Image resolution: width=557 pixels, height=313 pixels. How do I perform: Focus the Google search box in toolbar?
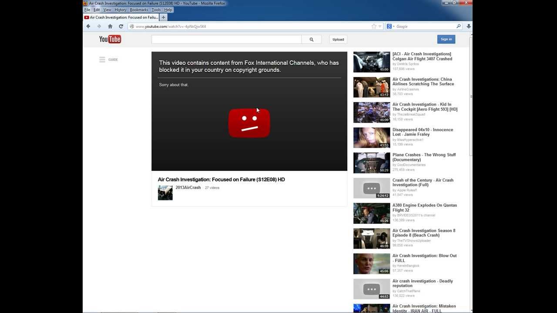point(424,27)
